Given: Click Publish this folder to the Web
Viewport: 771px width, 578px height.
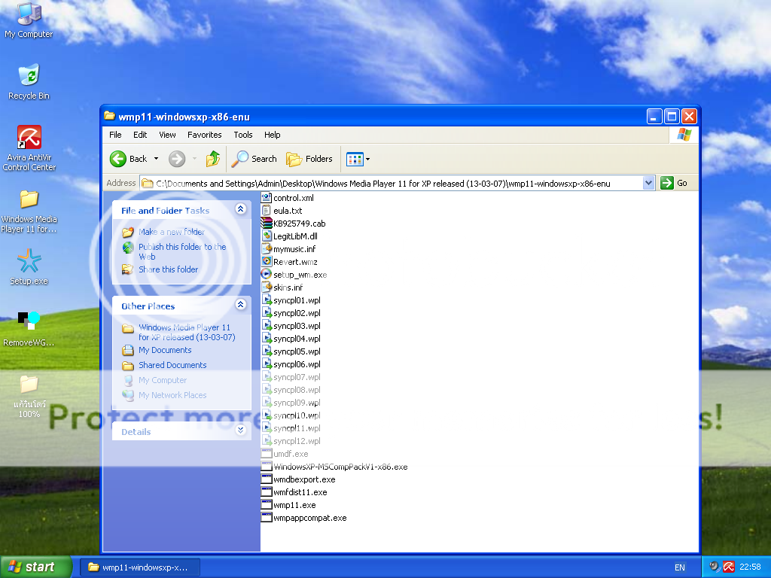Looking at the screenshot, I should [182, 251].
